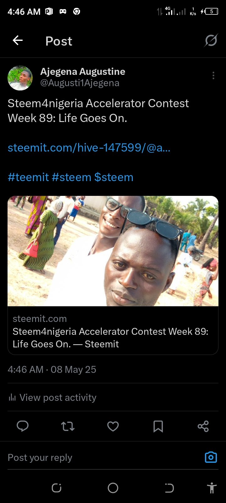Open Ajegena Augustine's profile picture

(20, 78)
